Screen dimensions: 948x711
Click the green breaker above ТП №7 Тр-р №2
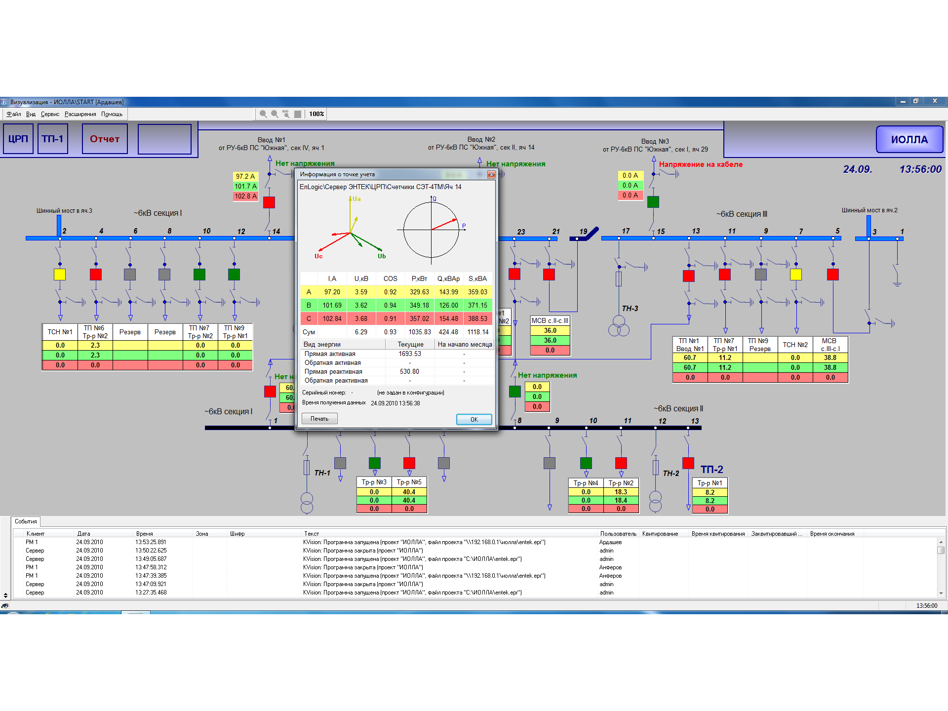[199, 275]
